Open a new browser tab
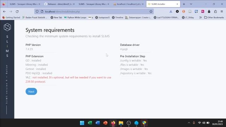 184,4
